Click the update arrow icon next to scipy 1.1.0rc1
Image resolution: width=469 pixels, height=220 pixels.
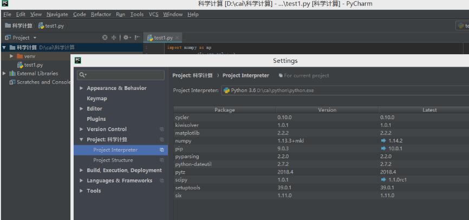click(x=383, y=179)
